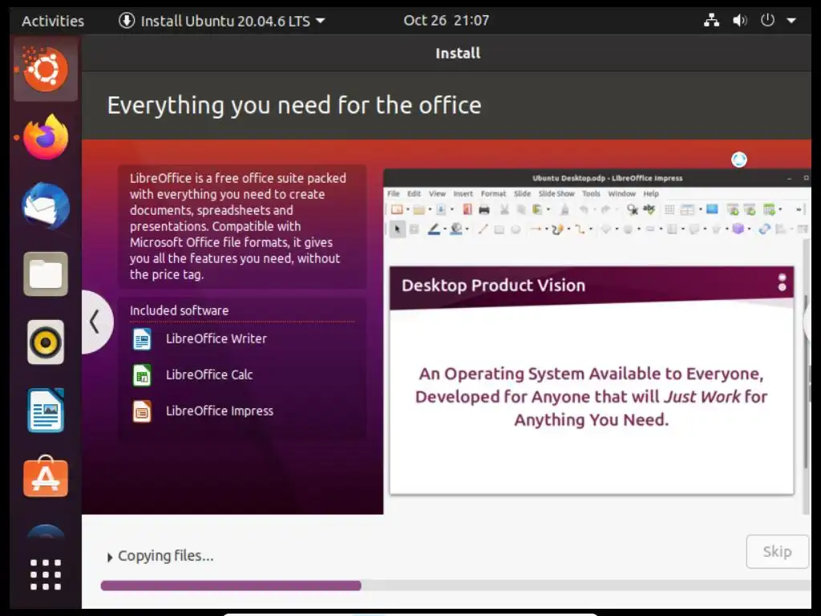Click Window menu in Impress window
The height and width of the screenshot is (616, 821).
click(x=621, y=194)
